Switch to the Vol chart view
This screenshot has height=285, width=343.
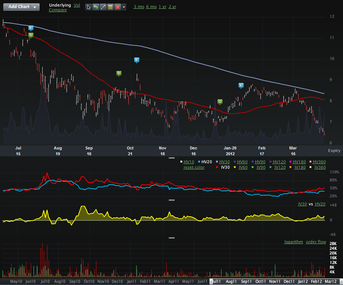77,5
